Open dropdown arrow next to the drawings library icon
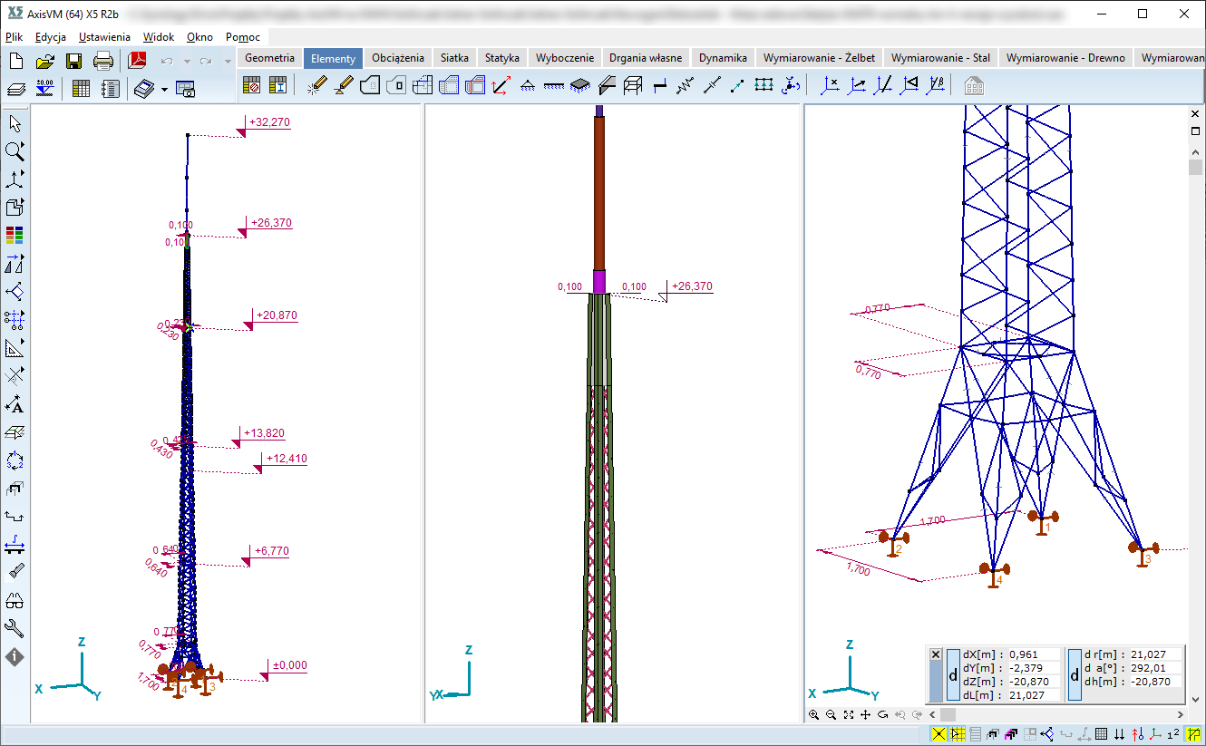The image size is (1206, 746). click(x=164, y=89)
